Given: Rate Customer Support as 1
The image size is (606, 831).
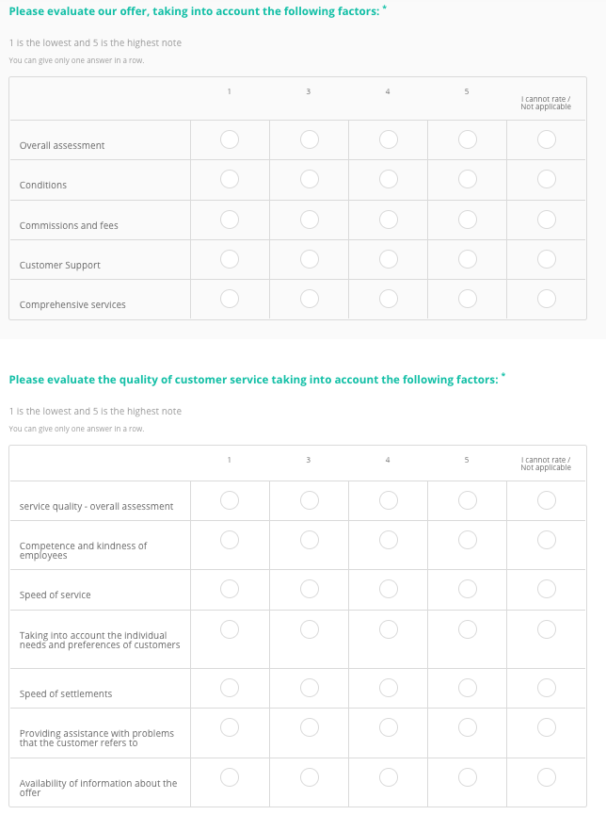Looking at the screenshot, I should pos(230,259).
